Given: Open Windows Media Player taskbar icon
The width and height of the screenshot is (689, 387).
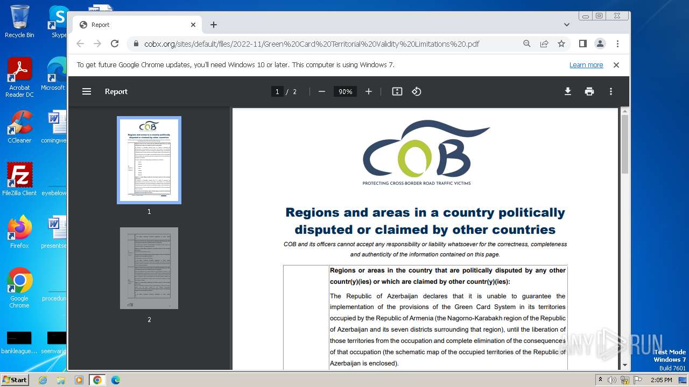Looking at the screenshot, I should [79, 380].
